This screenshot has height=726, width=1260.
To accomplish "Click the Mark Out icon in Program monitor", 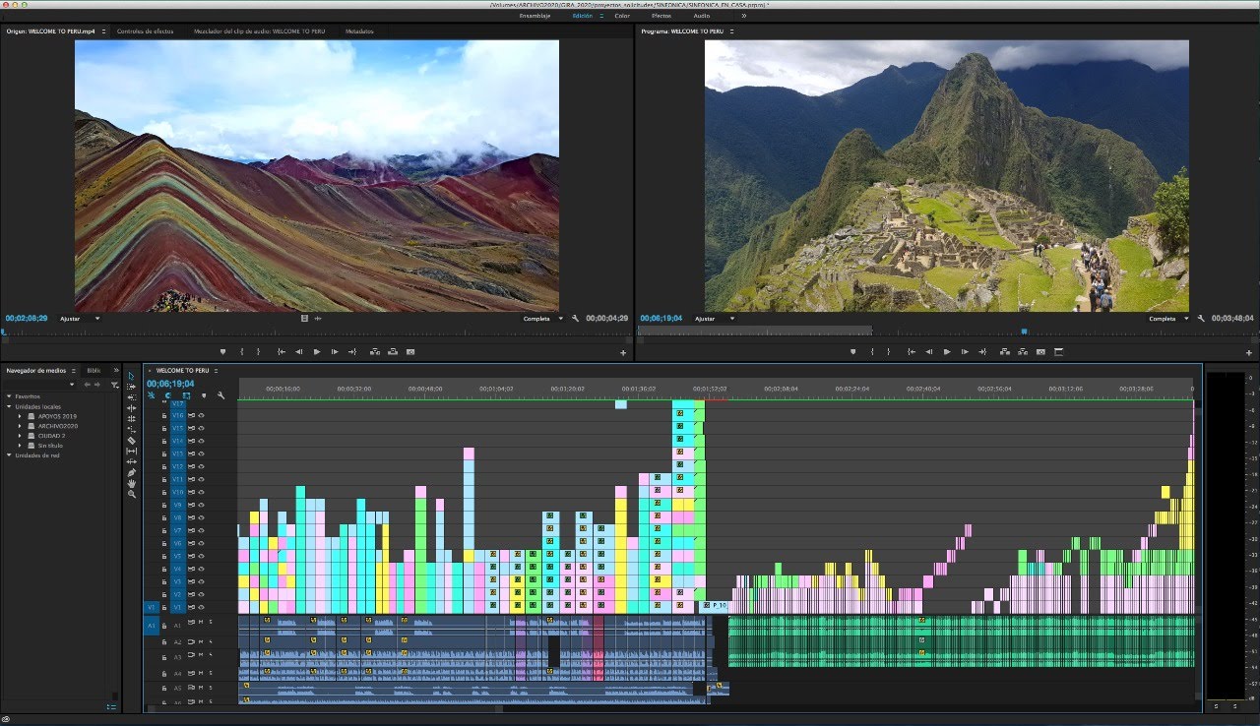I will click(888, 351).
